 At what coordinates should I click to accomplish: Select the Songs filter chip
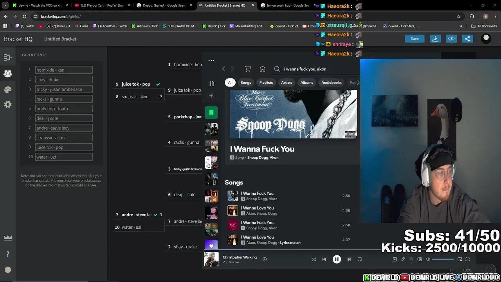click(246, 83)
